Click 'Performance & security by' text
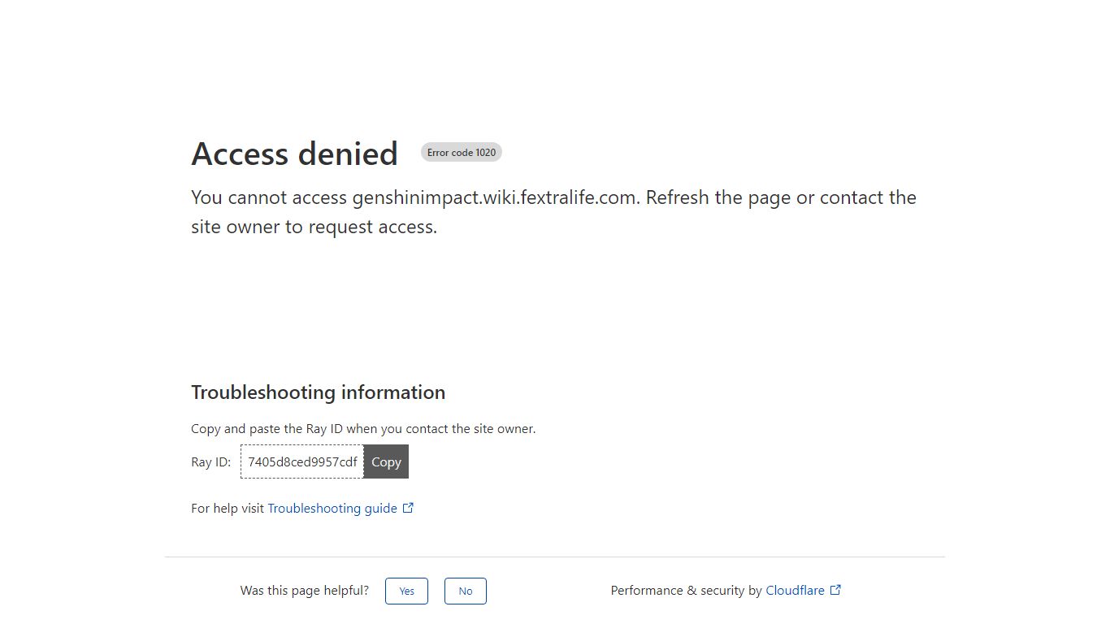 click(x=687, y=591)
